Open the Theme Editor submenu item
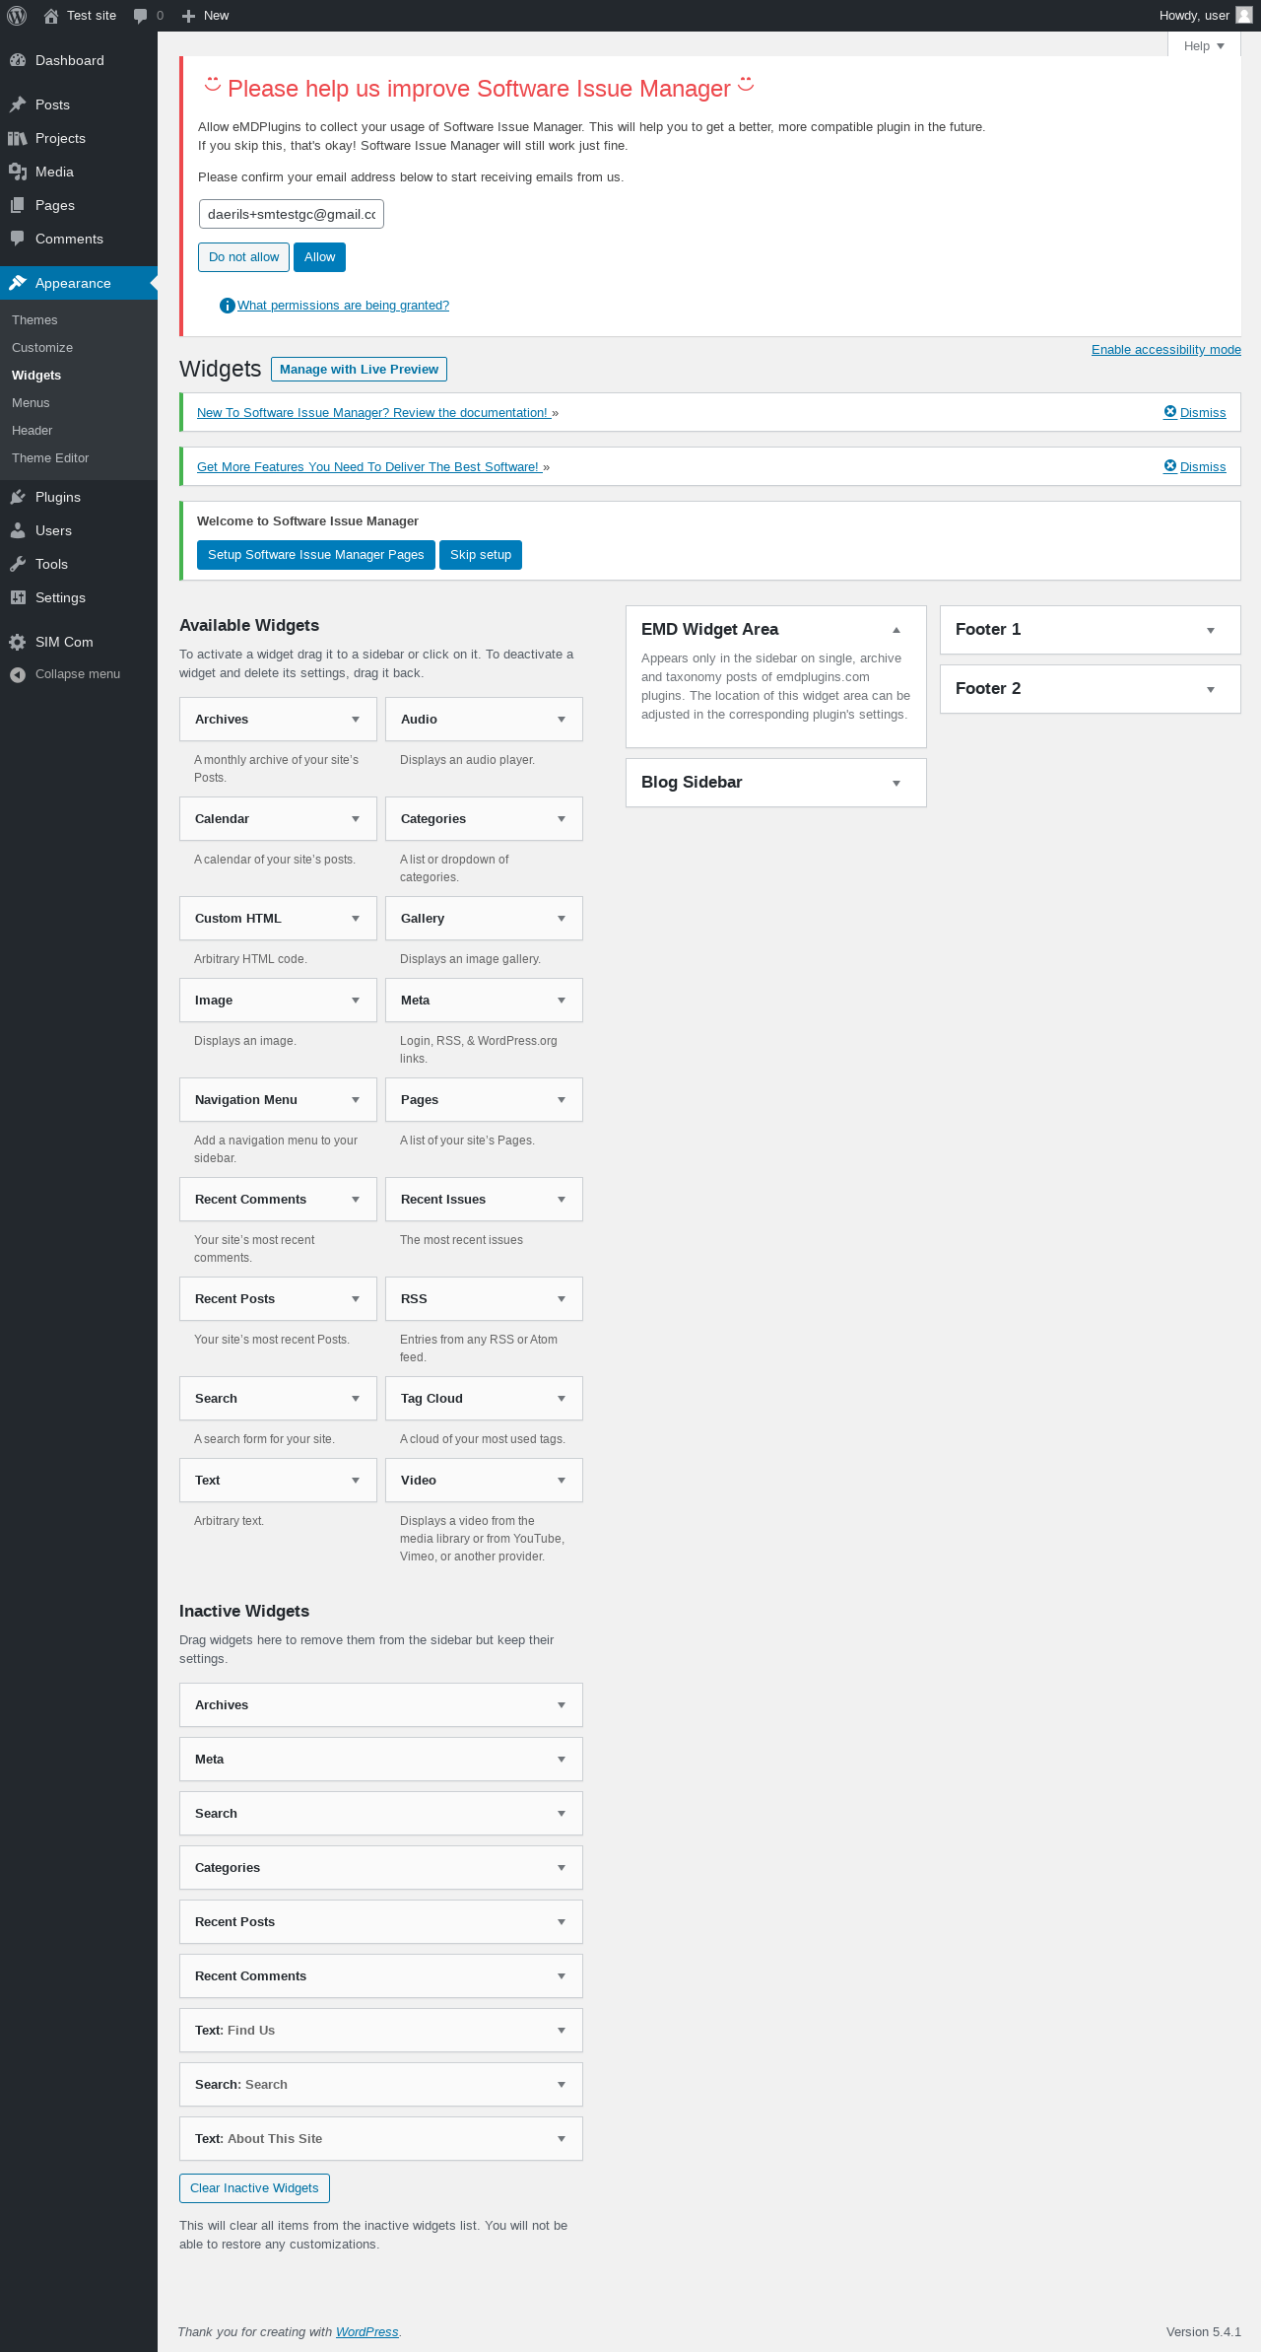This screenshot has width=1261, height=2352. [50, 458]
